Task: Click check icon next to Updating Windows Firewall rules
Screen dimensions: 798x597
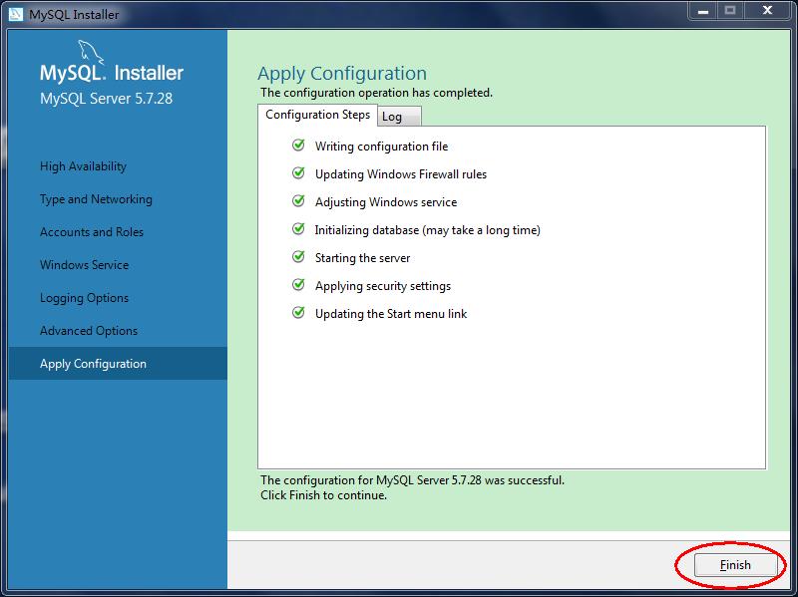Action: tap(298, 173)
